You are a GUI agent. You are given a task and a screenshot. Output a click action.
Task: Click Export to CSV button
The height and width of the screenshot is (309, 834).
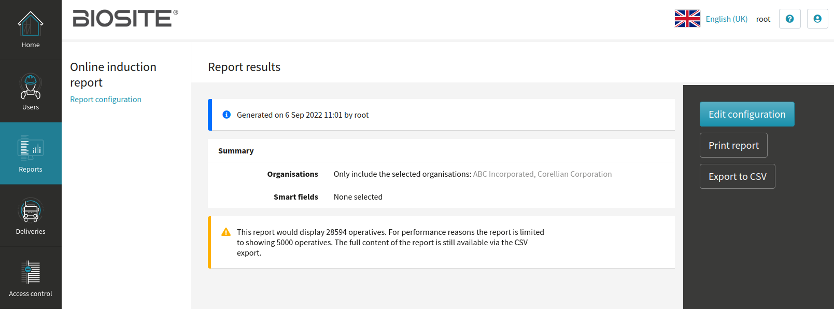click(x=737, y=176)
